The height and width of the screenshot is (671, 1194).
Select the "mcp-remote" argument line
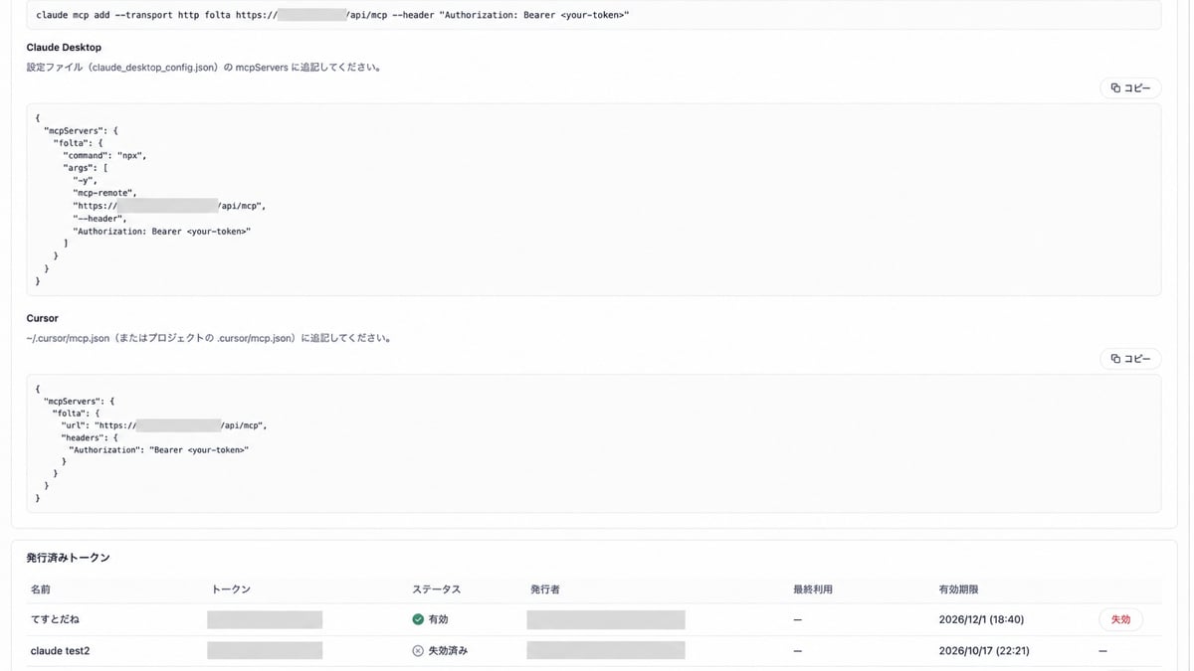tap(104, 193)
